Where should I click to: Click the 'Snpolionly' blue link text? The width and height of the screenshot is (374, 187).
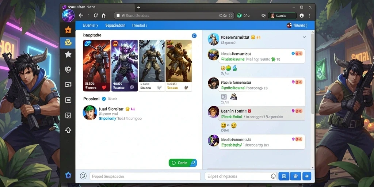(107, 118)
